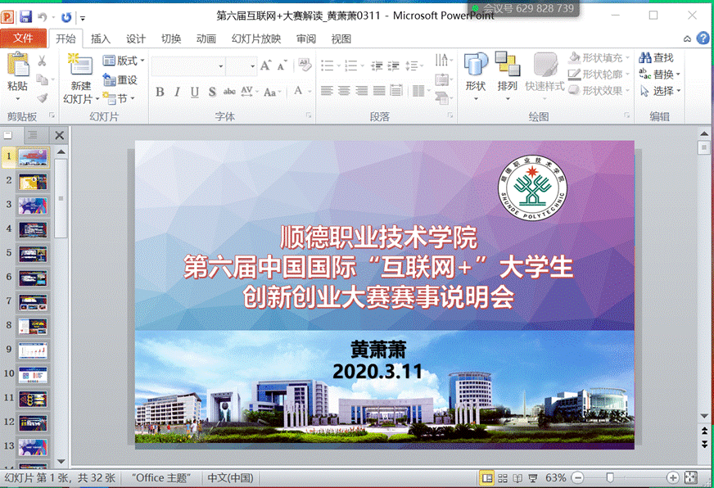The height and width of the screenshot is (488, 714).
Task: Click the Find (查找) icon
Action: click(x=656, y=58)
